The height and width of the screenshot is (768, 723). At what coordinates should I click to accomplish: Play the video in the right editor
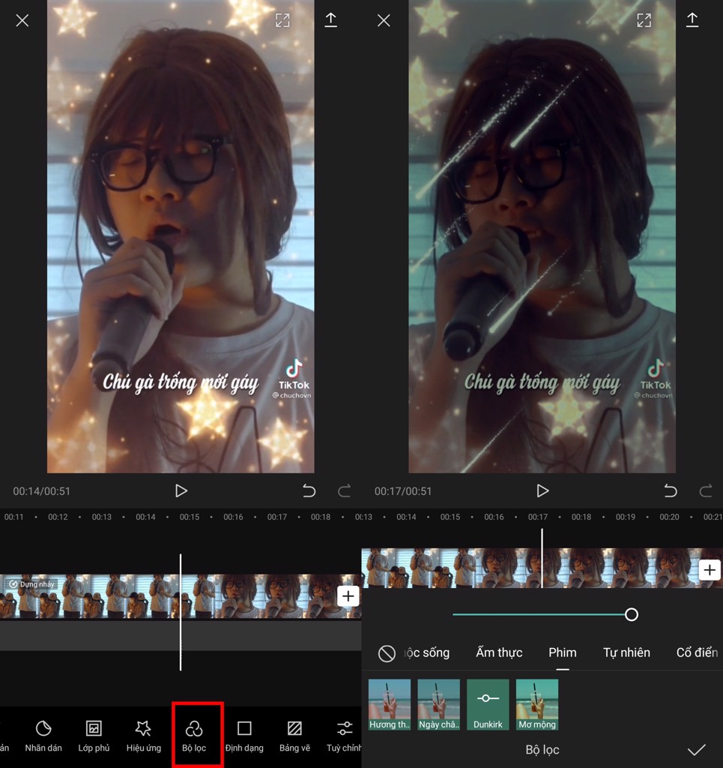pyautogui.click(x=542, y=490)
